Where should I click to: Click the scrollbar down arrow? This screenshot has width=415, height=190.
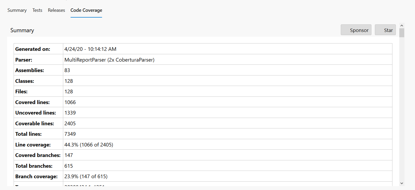click(x=402, y=183)
